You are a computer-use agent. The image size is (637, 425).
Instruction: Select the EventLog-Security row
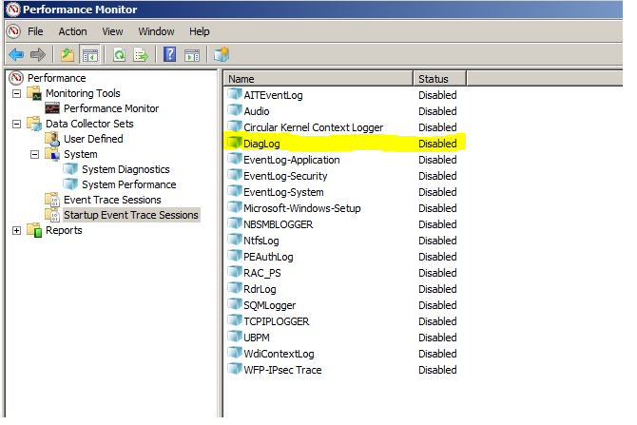coord(345,176)
